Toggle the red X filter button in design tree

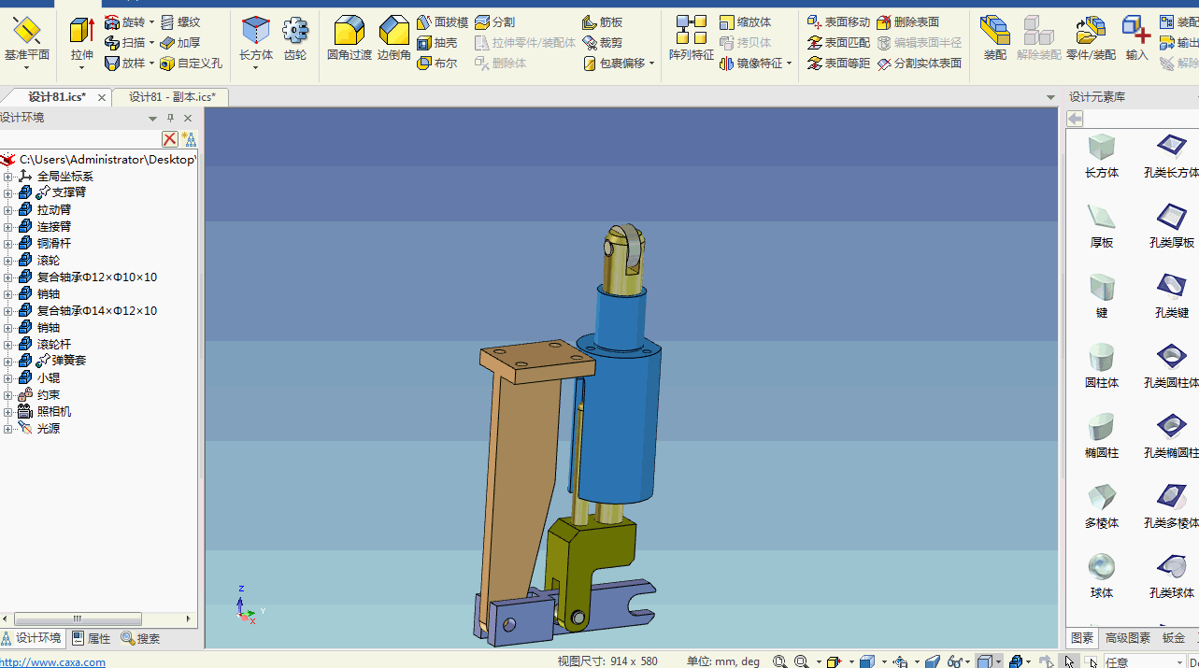pyautogui.click(x=169, y=139)
